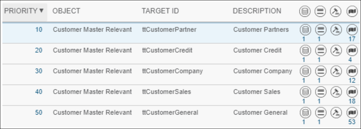Click the DESCRIPTION column header
The width and height of the screenshot is (361, 129).
257,11
